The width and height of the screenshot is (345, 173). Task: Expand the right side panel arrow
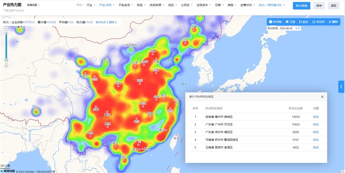coord(341,87)
